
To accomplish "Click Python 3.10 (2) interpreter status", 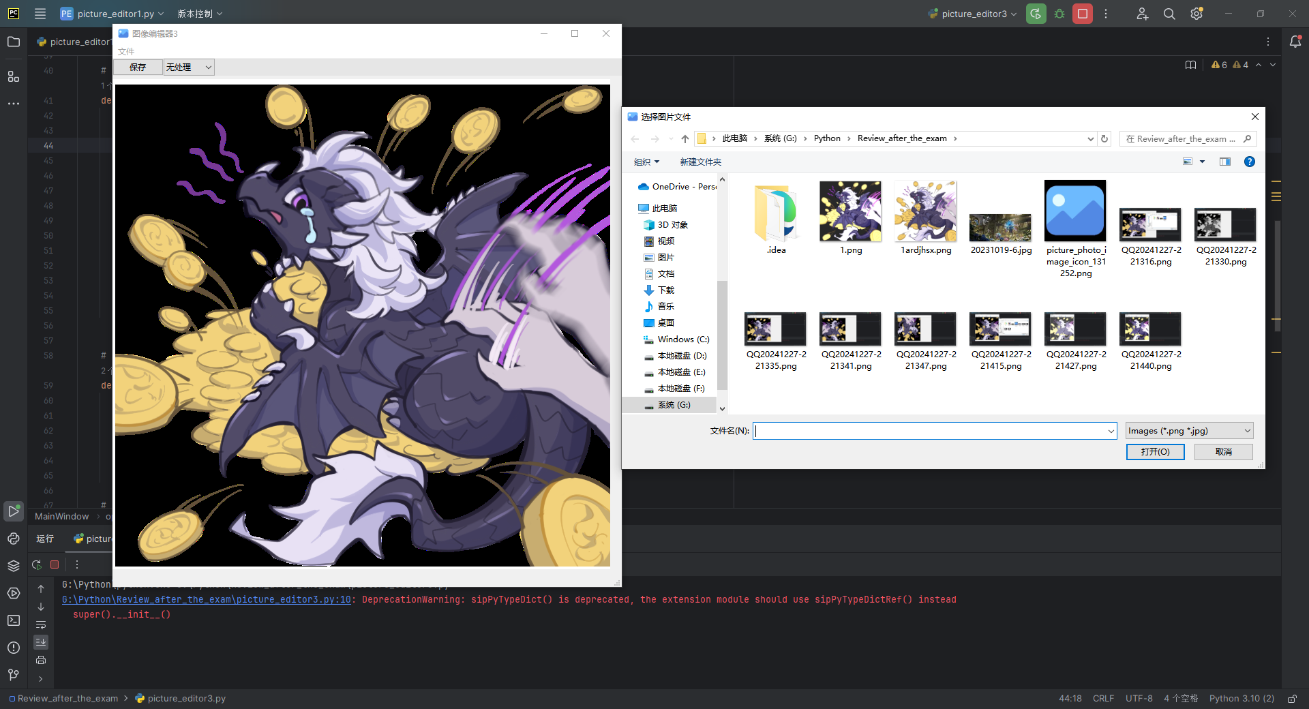I will (1241, 698).
